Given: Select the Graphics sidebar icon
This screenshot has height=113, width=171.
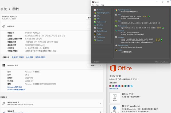Looking at the screenshot, I should pyautogui.click(x=95, y=25).
